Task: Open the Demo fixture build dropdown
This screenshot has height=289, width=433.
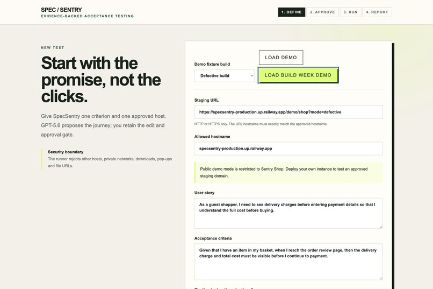Action: coord(224,76)
